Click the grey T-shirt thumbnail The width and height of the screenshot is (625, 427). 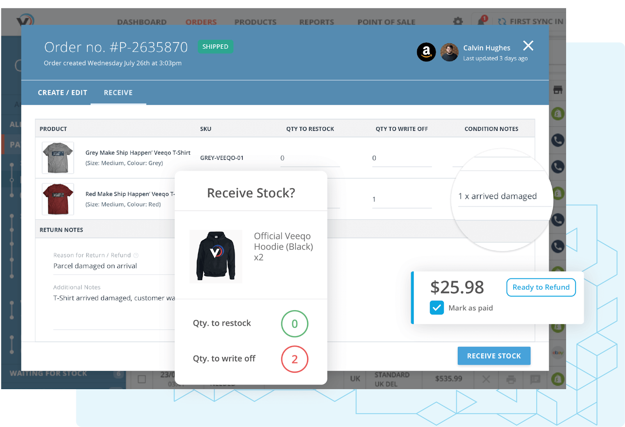point(58,158)
